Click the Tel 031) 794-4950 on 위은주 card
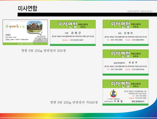The width and height of the screenshot is (157, 119). 115,69
